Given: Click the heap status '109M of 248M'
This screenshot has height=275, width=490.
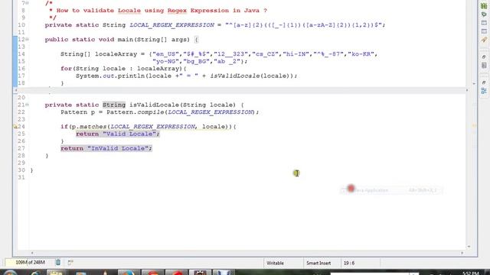Looking at the screenshot, I should pyautogui.click(x=30, y=263).
